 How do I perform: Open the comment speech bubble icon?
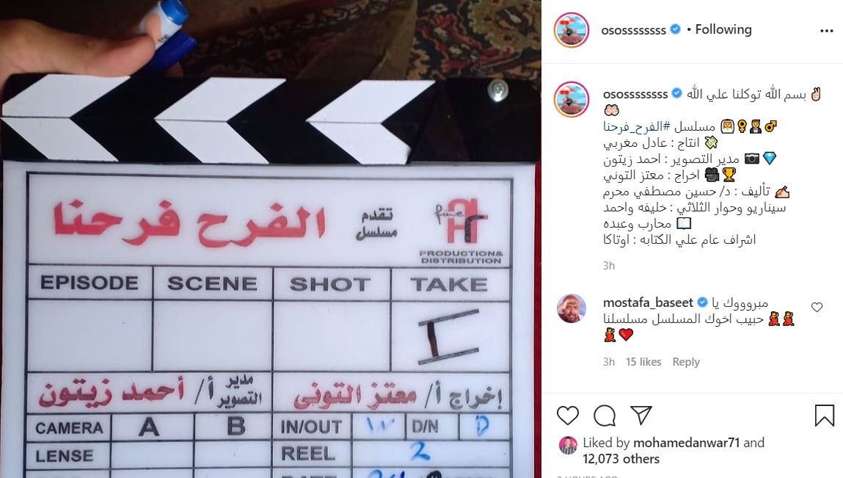click(605, 416)
